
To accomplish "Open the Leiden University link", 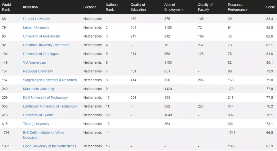I will point(36,27).
